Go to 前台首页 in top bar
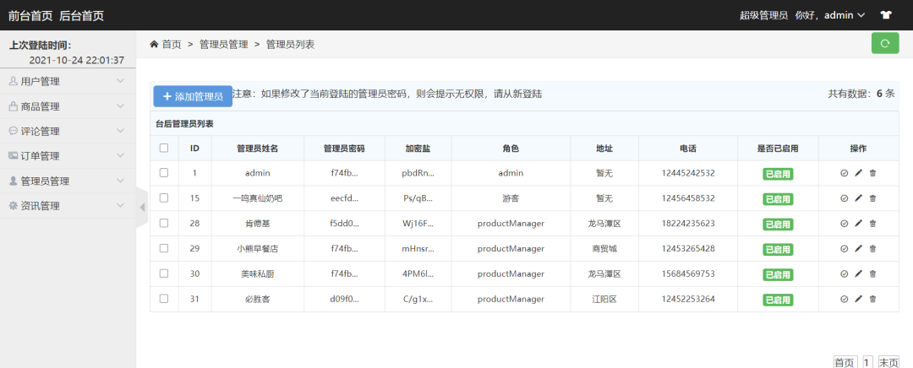 coord(30,16)
